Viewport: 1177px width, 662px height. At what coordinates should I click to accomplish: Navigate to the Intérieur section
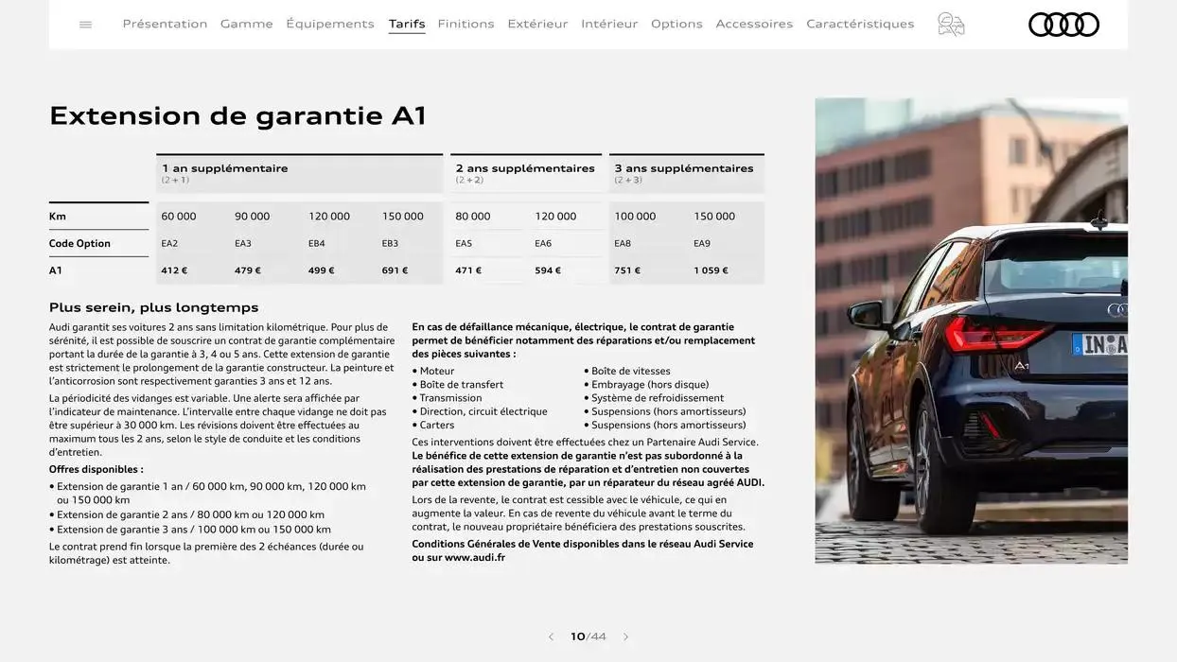tap(609, 23)
